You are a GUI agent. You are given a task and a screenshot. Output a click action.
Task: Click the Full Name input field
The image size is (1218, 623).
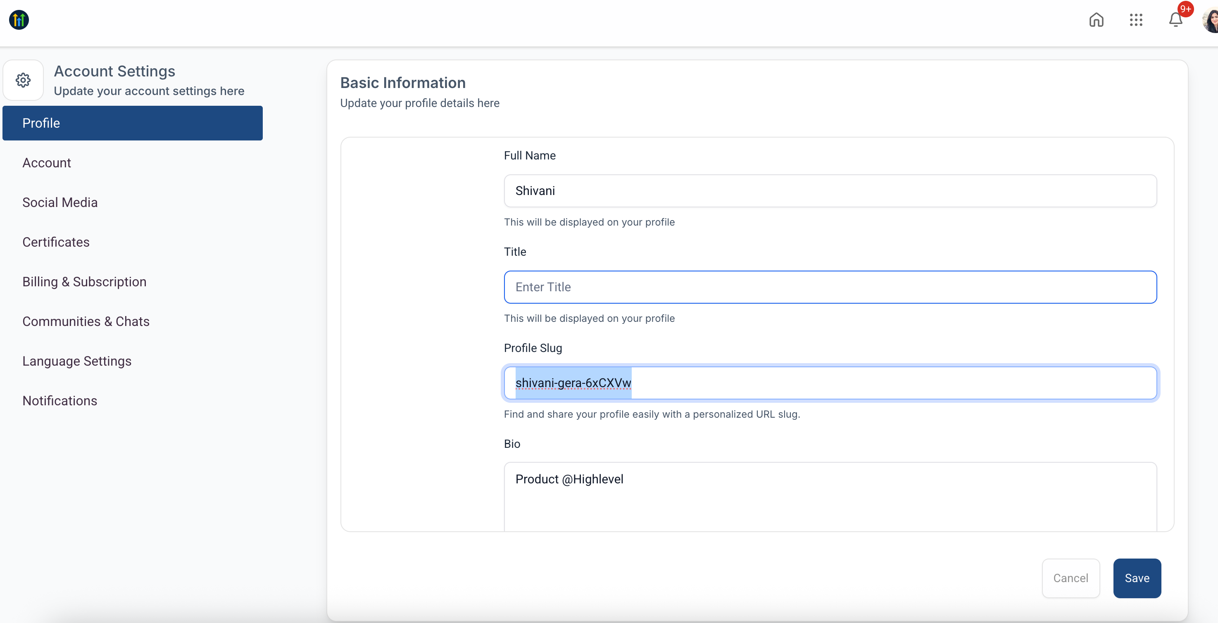[x=830, y=191]
